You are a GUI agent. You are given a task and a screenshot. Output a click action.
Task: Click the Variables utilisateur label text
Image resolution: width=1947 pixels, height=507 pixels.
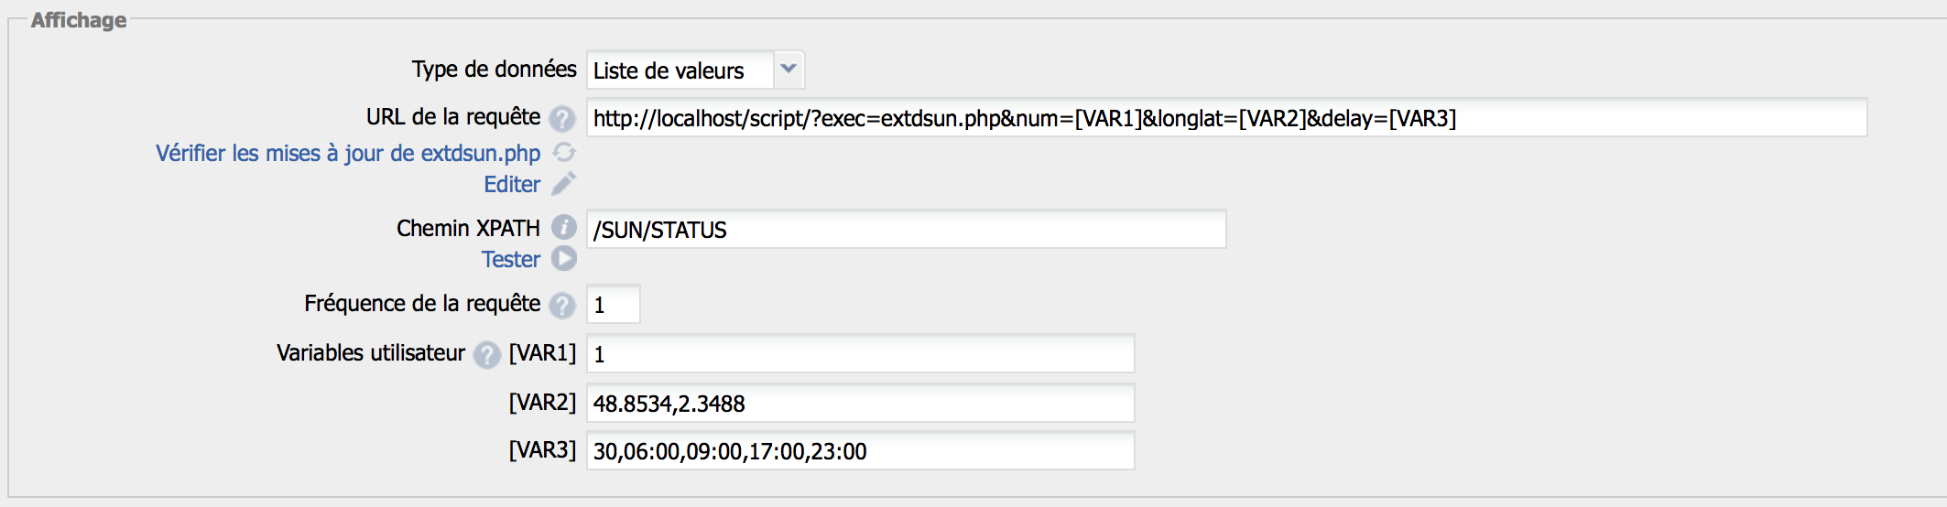click(371, 353)
